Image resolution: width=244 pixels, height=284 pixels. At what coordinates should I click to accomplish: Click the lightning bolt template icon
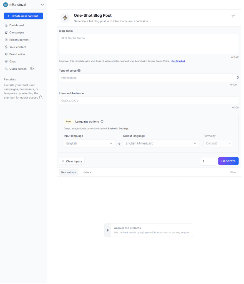pyautogui.click(x=65, y=18)
